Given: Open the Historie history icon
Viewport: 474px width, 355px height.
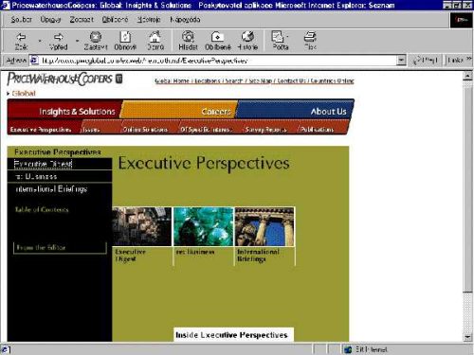Looking at the screenshot, I should click(247, 37).
